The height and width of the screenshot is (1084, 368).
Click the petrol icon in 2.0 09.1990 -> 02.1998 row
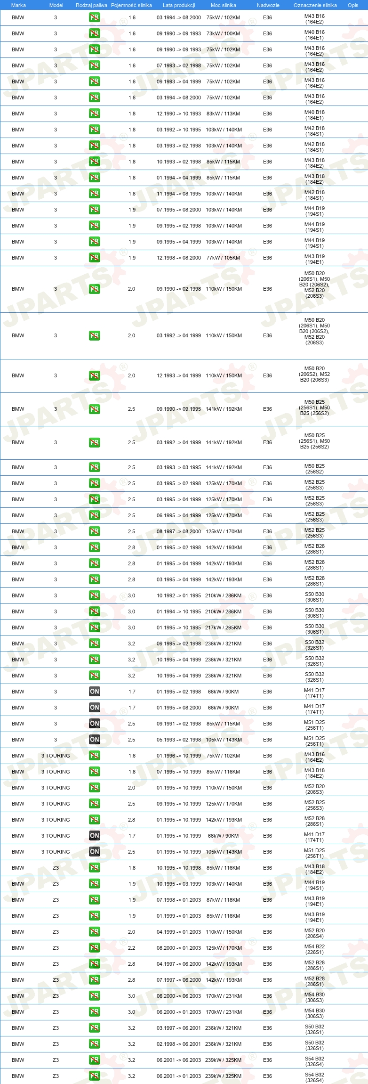(94, 289)
